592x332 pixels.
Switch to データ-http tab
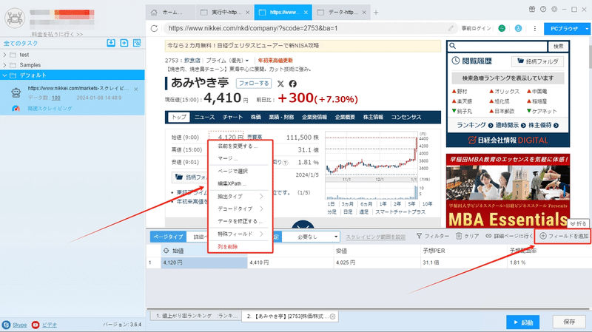(342, 13)
